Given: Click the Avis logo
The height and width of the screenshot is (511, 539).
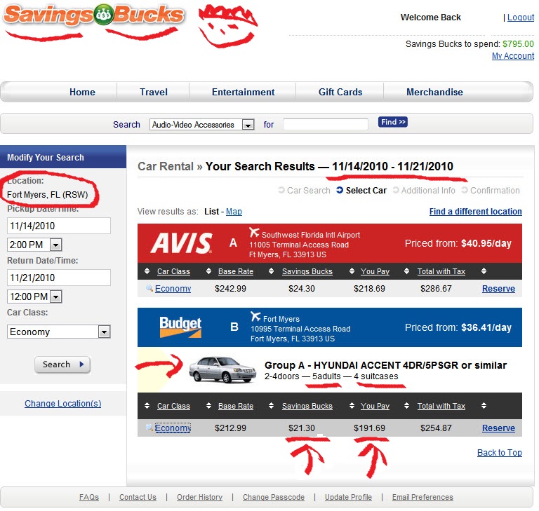Looking at the screenshot, I should pos(182,243).
